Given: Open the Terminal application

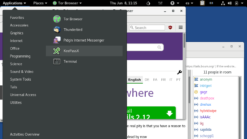Looking at the screenshot, I should (x=84, y=62).
